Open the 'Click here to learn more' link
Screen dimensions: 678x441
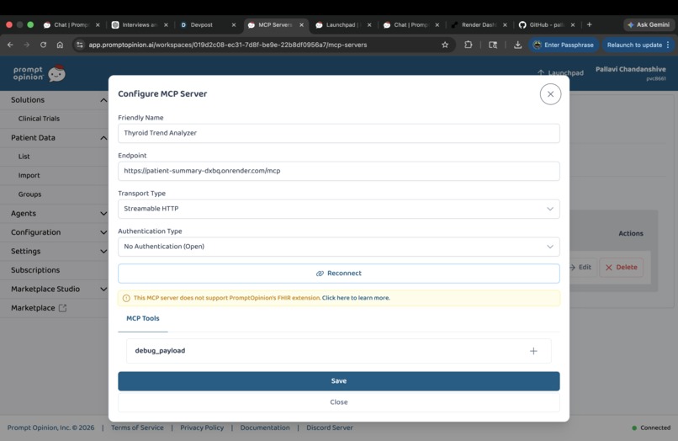pos(356,298)
